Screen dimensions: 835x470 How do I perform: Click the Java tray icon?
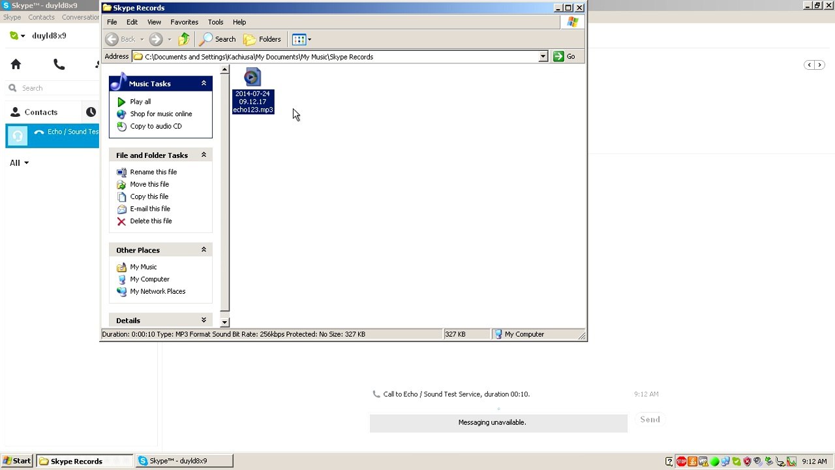pos(692,462)
